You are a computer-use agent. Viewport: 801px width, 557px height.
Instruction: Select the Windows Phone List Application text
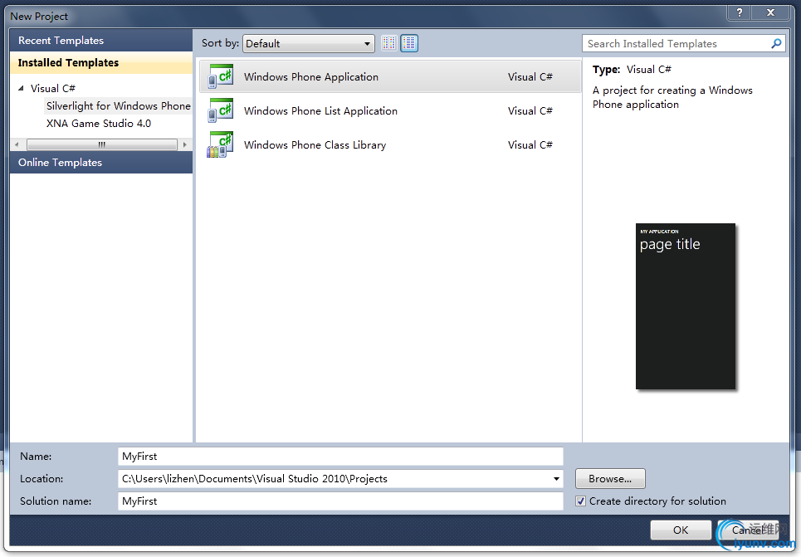pyautogui.click(x=320, y=111)
